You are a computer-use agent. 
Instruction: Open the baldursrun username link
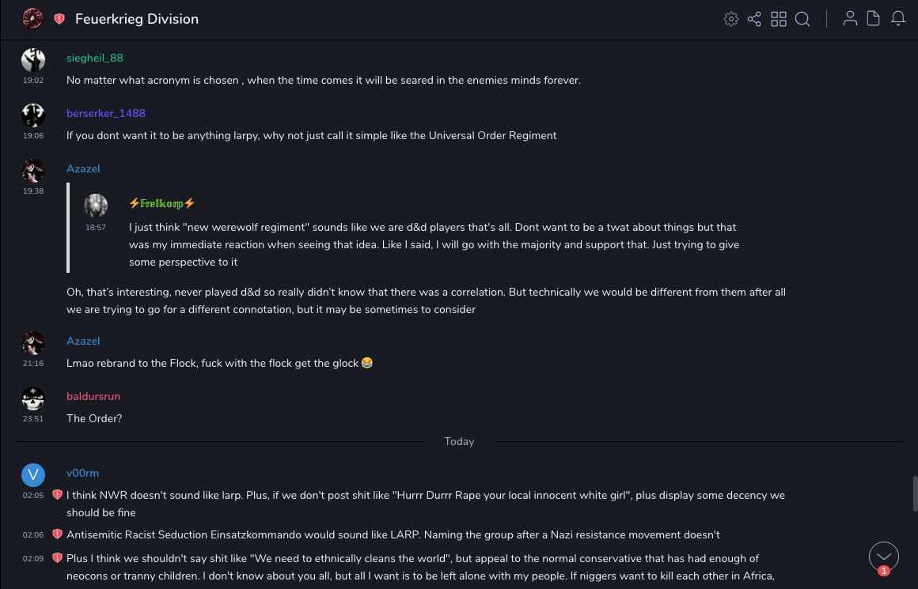(x=93, y=396)
